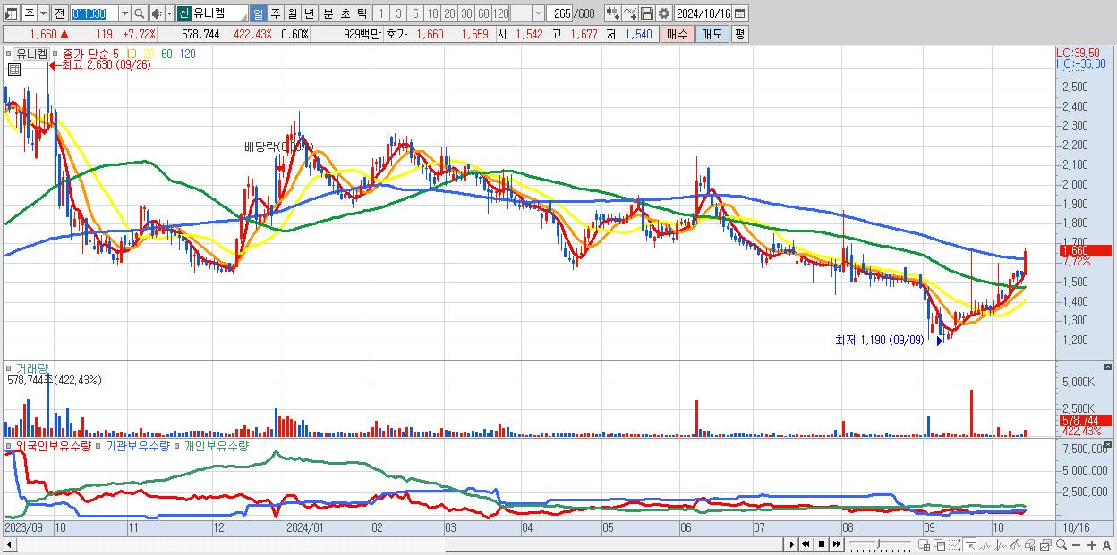
Task: Open chart settings gear icon
Action: (663, 13)
